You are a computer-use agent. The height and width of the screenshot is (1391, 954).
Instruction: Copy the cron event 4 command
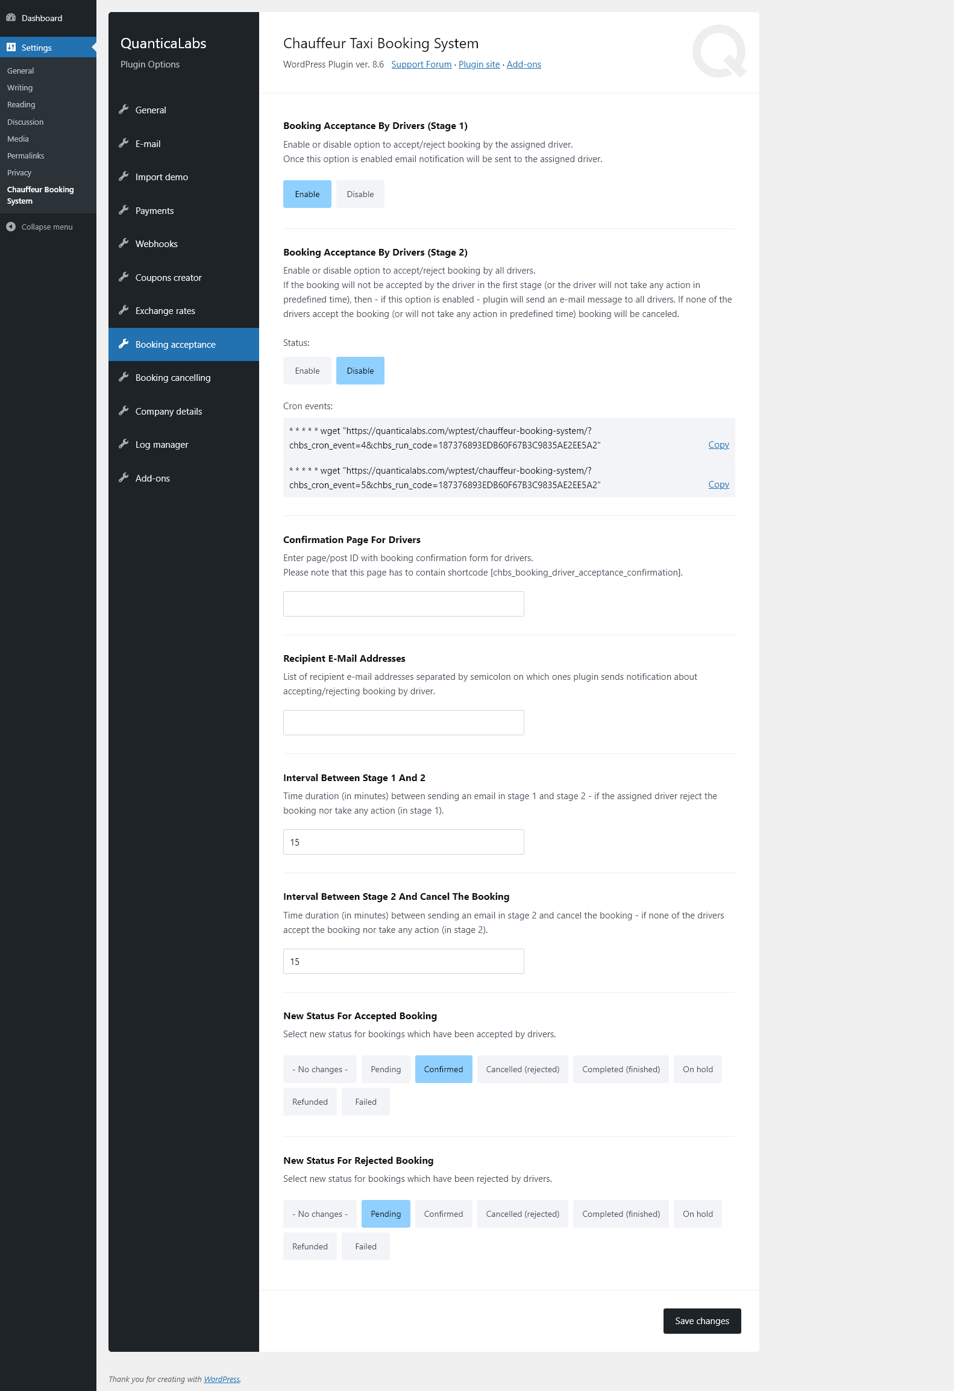click(x=718, y=445)
